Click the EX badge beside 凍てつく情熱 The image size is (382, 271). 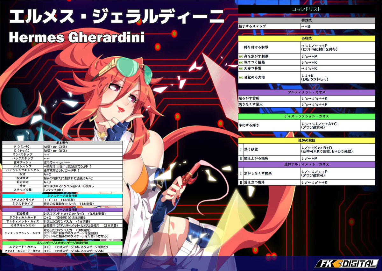(241, 62)
